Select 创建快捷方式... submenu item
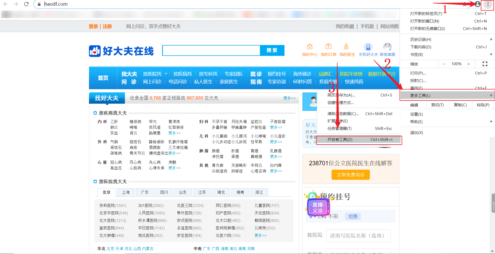This screenshot has height=254, width=495. point(359,103)
